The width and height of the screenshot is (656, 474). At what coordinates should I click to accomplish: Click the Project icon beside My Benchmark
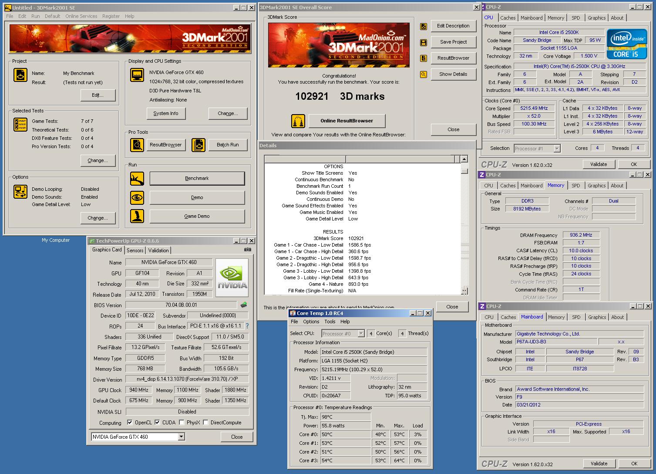coord(20,75)
